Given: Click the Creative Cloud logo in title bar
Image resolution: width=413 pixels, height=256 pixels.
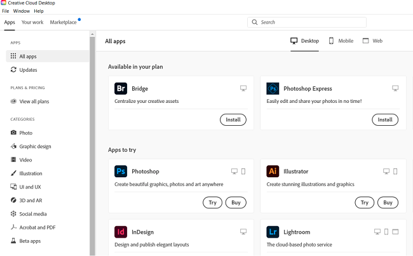Looking at the screenshot, I should point(3,3).
